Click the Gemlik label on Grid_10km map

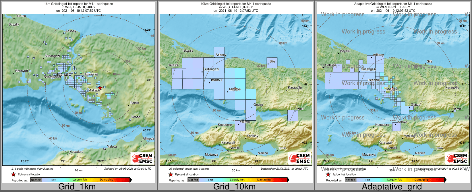(x=235, y=148)
